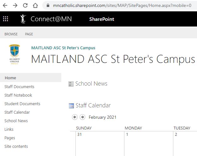Viewport: 197px width, 156px height.
Task: Click the School News web part icon
Action: click(71, 84)
